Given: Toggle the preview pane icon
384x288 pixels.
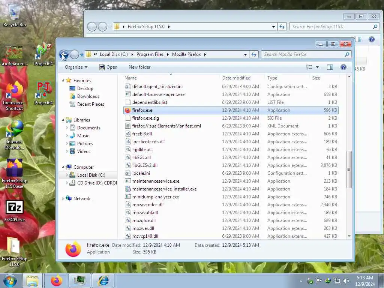Looking at the screenshot, I should [330, 67].
